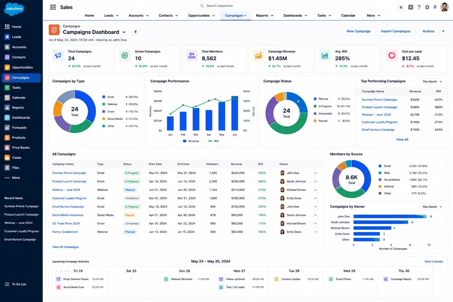Open the global actions plus icon
This screenshot has width=453, height=302.
click(x=411, y=7)
